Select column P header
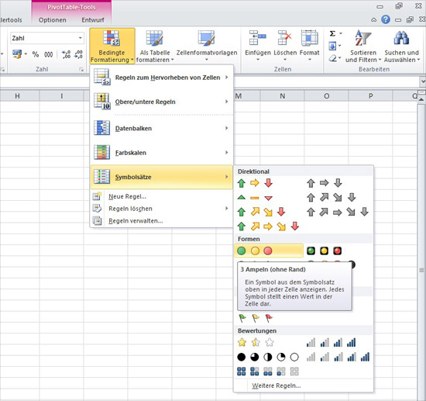The height and width of the screenshot is (401, 426). pos(370,95)
